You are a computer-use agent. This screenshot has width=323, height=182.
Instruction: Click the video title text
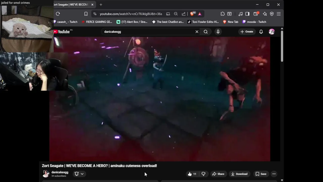pyautogui.click(x=99, y=166)
